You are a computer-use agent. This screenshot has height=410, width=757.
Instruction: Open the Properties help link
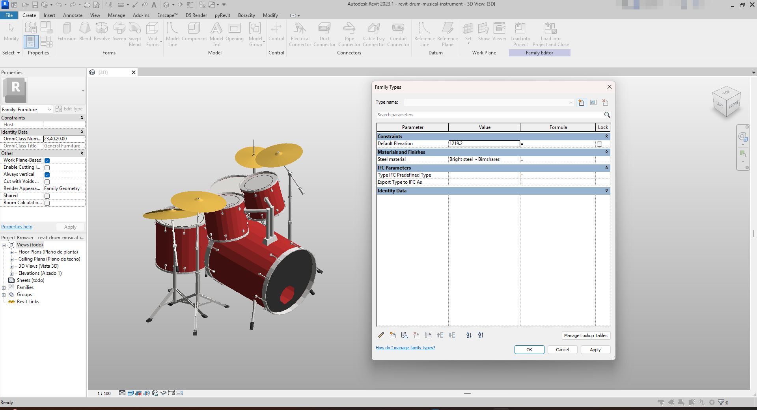click(x=17, y=227)
